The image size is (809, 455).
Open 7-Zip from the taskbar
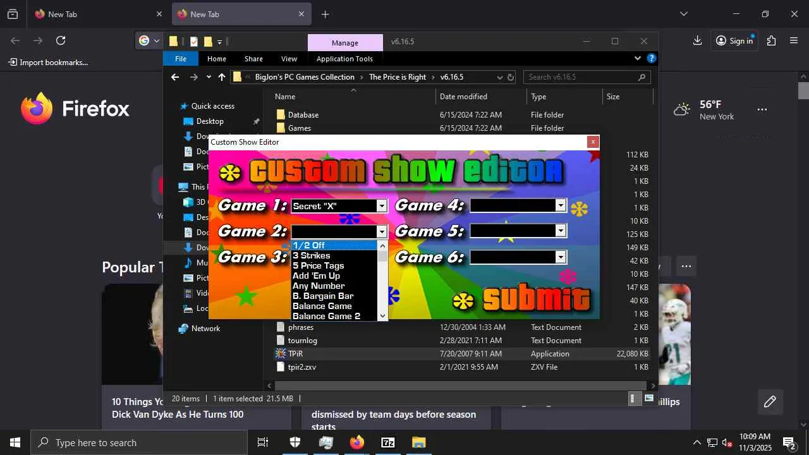(x=388, y=442)
